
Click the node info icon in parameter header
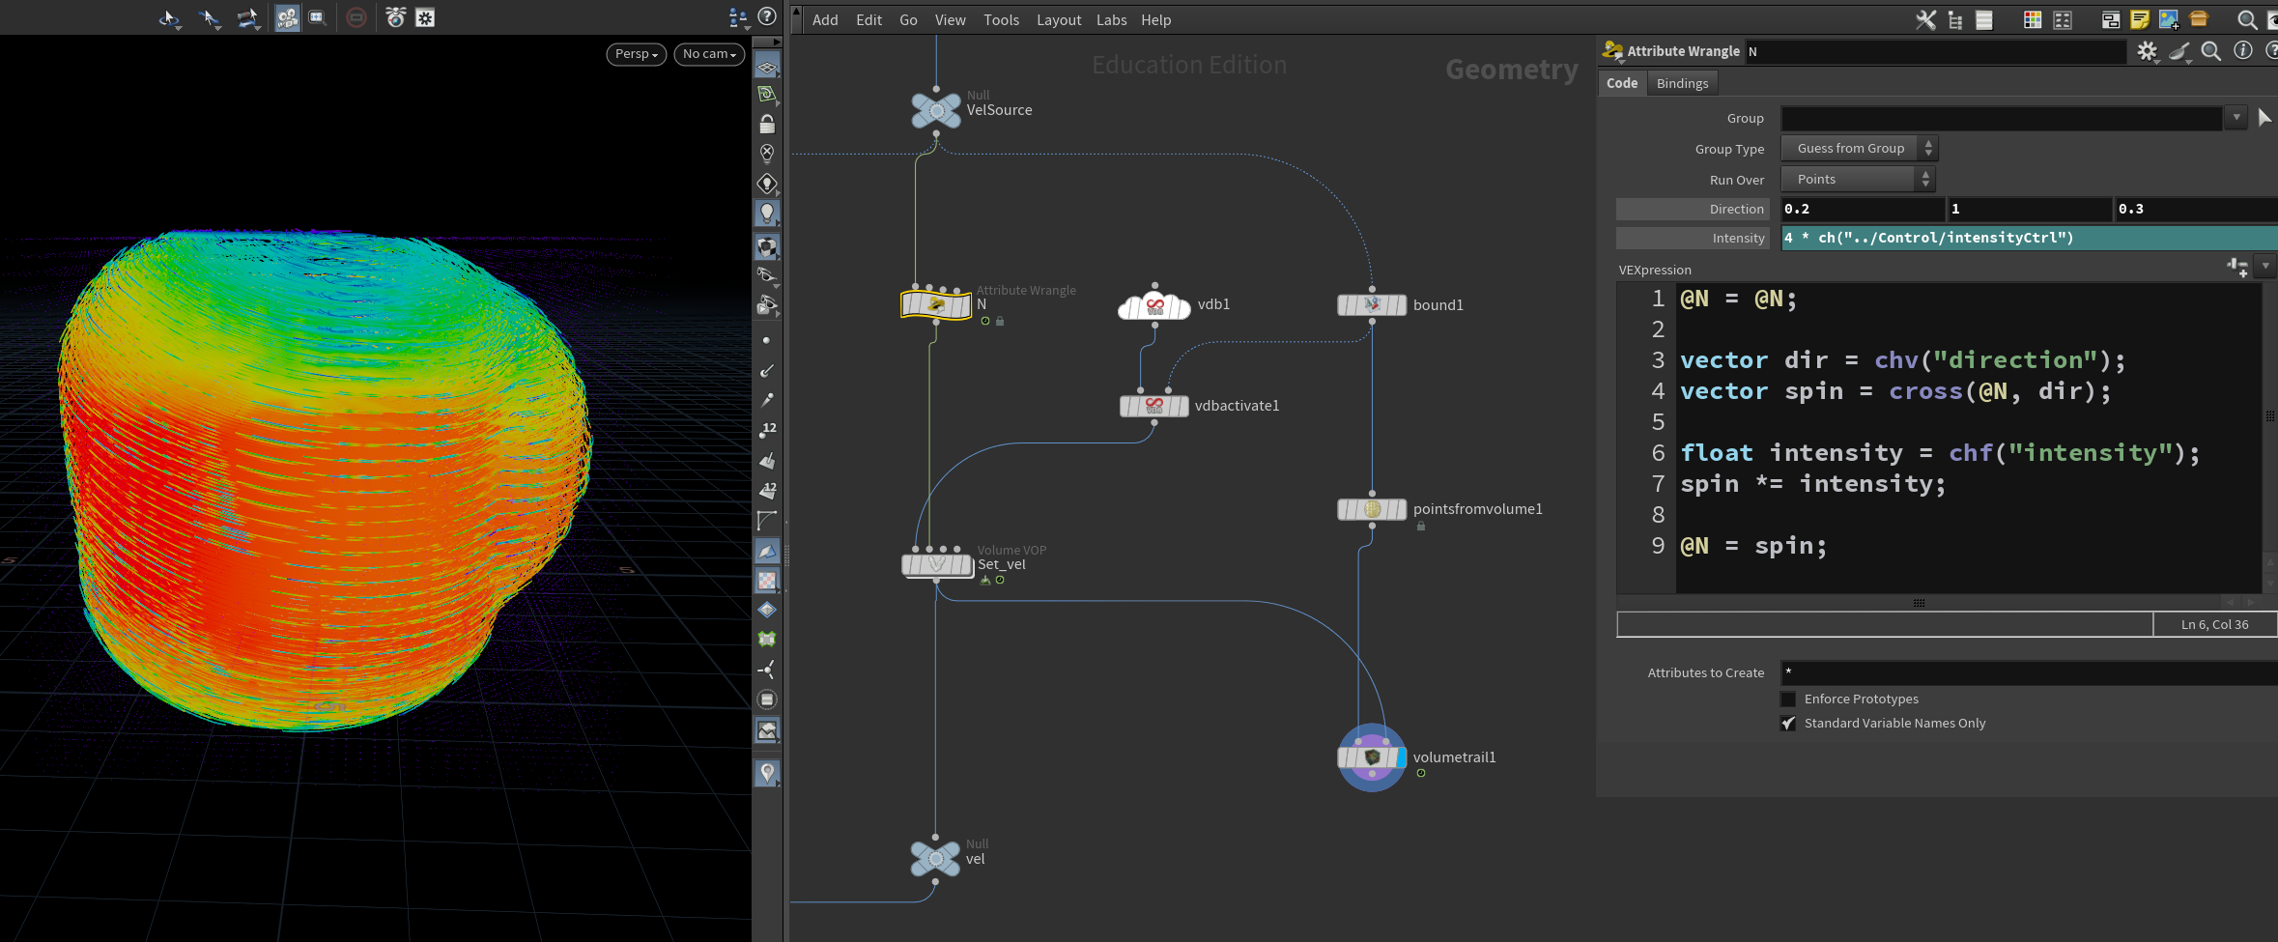coord(2243,51)
